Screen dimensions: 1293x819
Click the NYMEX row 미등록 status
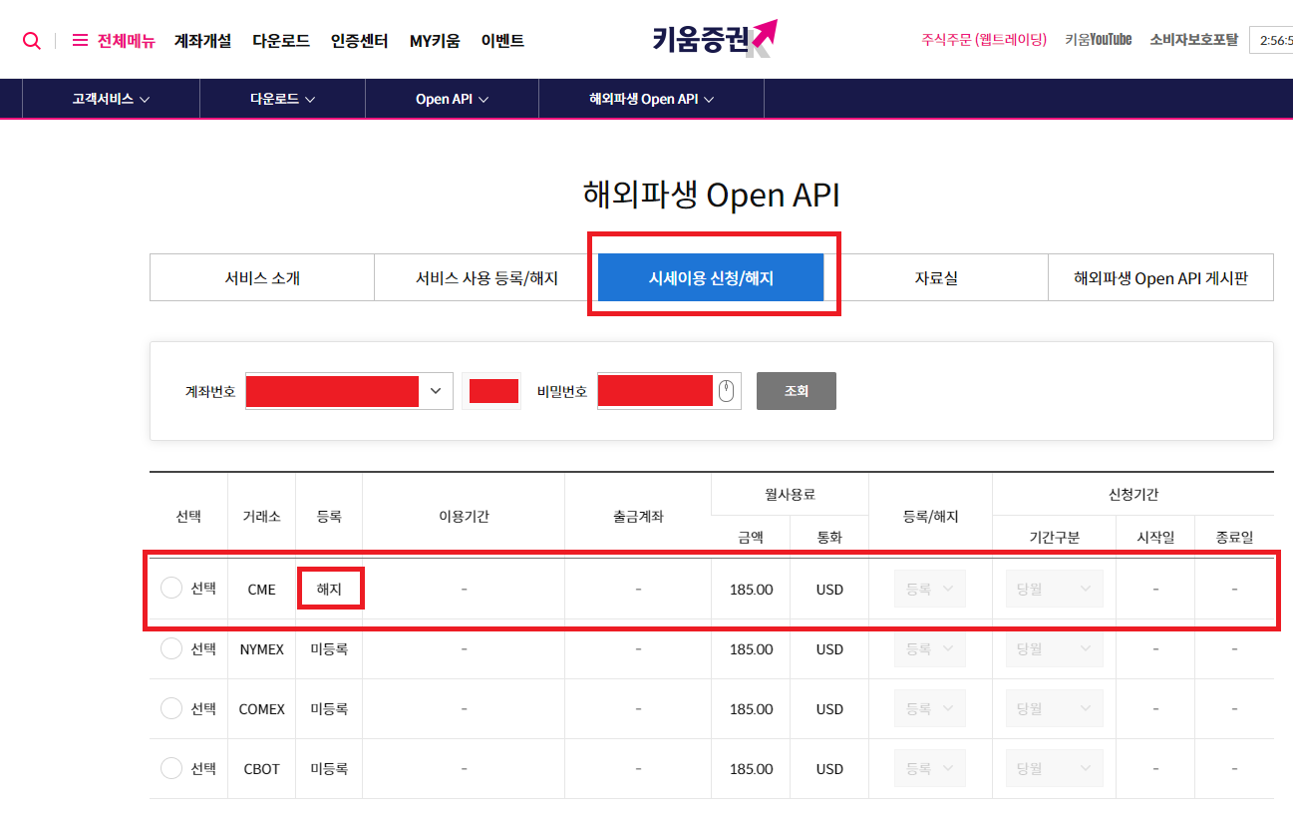pos(329,648)
